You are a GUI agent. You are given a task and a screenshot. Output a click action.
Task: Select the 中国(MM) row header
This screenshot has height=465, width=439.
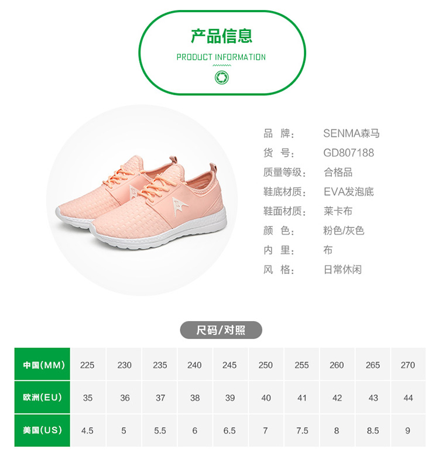42,364
